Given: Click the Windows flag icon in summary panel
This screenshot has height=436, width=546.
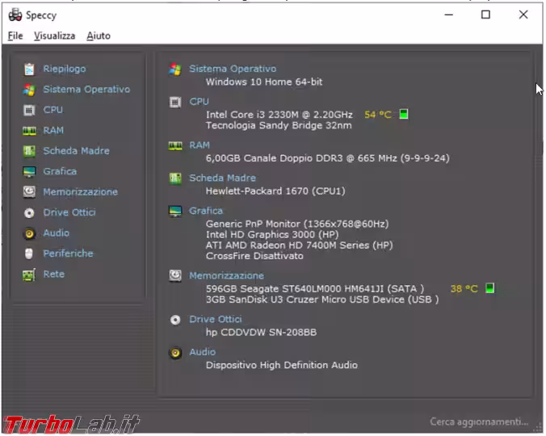Looking at the screenshot, I should [x=175, y=69].
